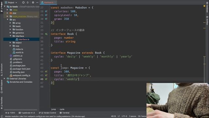Screen dimensions: 209x118
Task: Expand the function folder
Action: [x=10, y=29]
